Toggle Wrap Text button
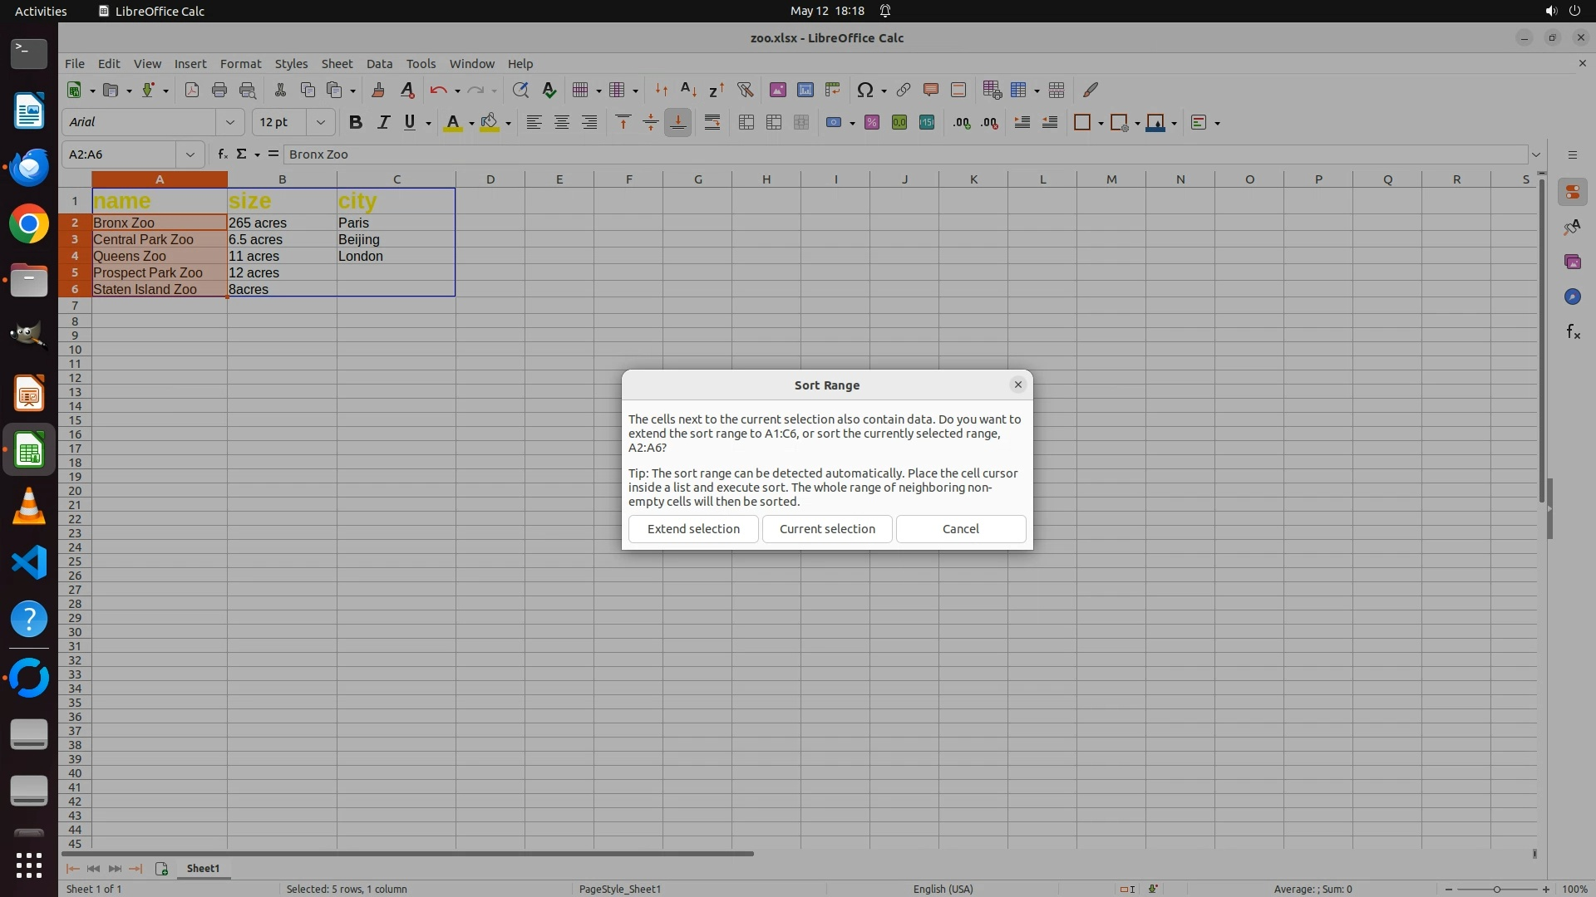The image size is (1596, 897). click(x=712, y=122)
